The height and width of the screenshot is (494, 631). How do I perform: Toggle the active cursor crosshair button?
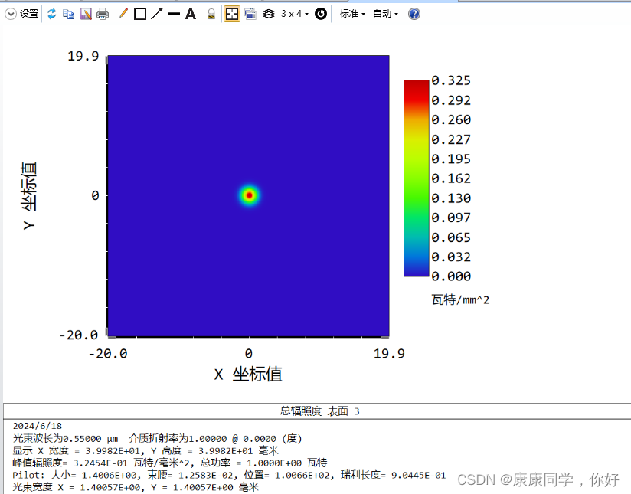(232, 14)
